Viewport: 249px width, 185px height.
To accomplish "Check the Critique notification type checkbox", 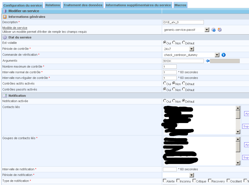I will (194, 181).
